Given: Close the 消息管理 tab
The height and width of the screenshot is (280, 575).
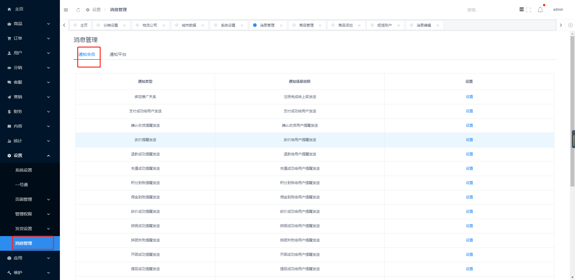Looking at the screenshot, I should [281, 25].
